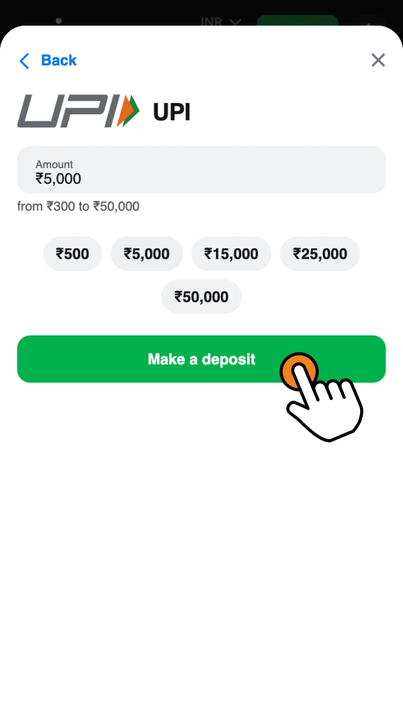Choose the maximum ₹50,000 amount

(201, 297)
